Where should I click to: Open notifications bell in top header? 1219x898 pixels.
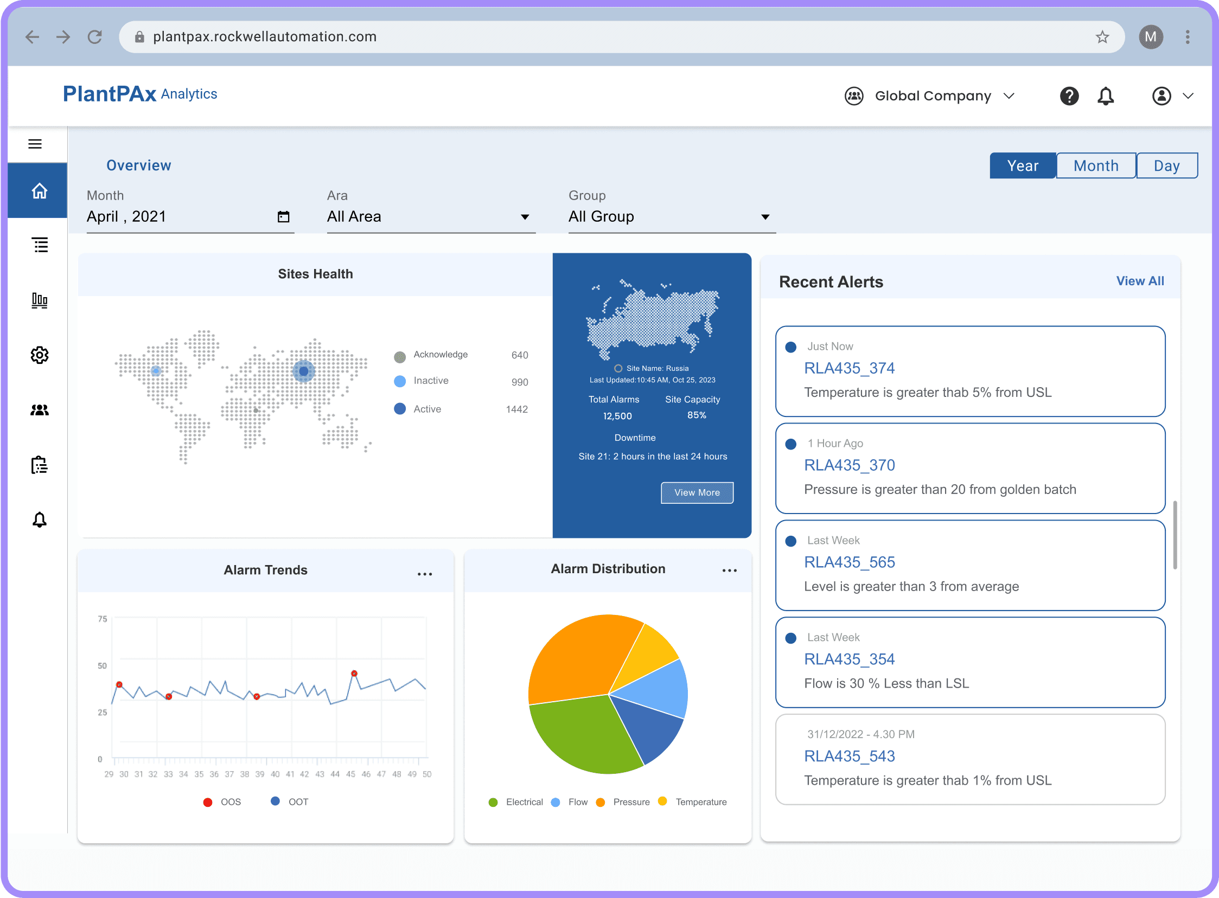[1106, 96]
